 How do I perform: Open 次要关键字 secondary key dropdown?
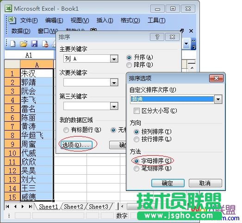point(114,82)
